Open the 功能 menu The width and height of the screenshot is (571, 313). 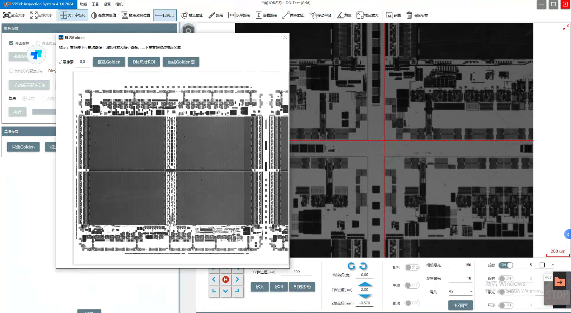tap(83, 4)
